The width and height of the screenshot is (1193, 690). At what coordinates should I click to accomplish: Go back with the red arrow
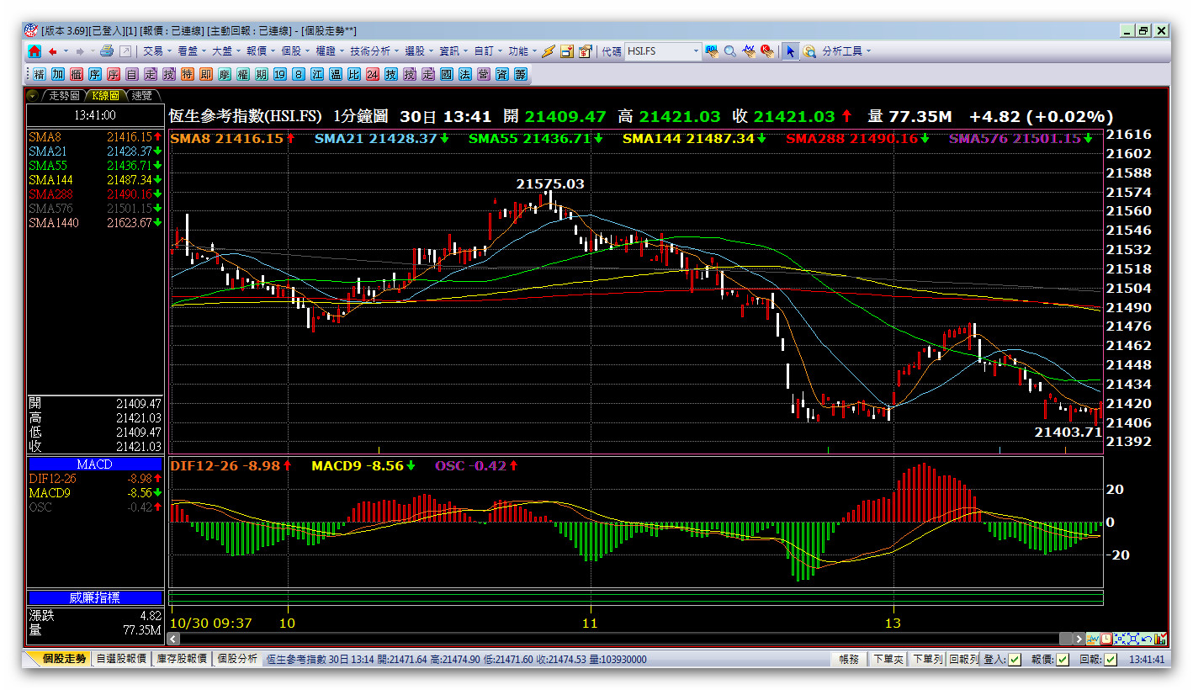coord(53,51)
